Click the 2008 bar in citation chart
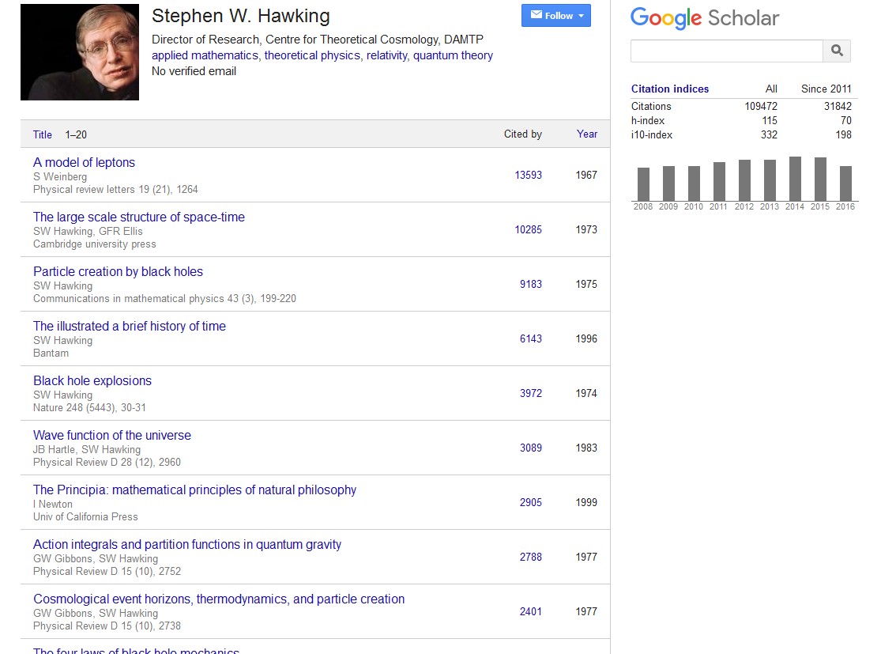 [x=643, y=184]
